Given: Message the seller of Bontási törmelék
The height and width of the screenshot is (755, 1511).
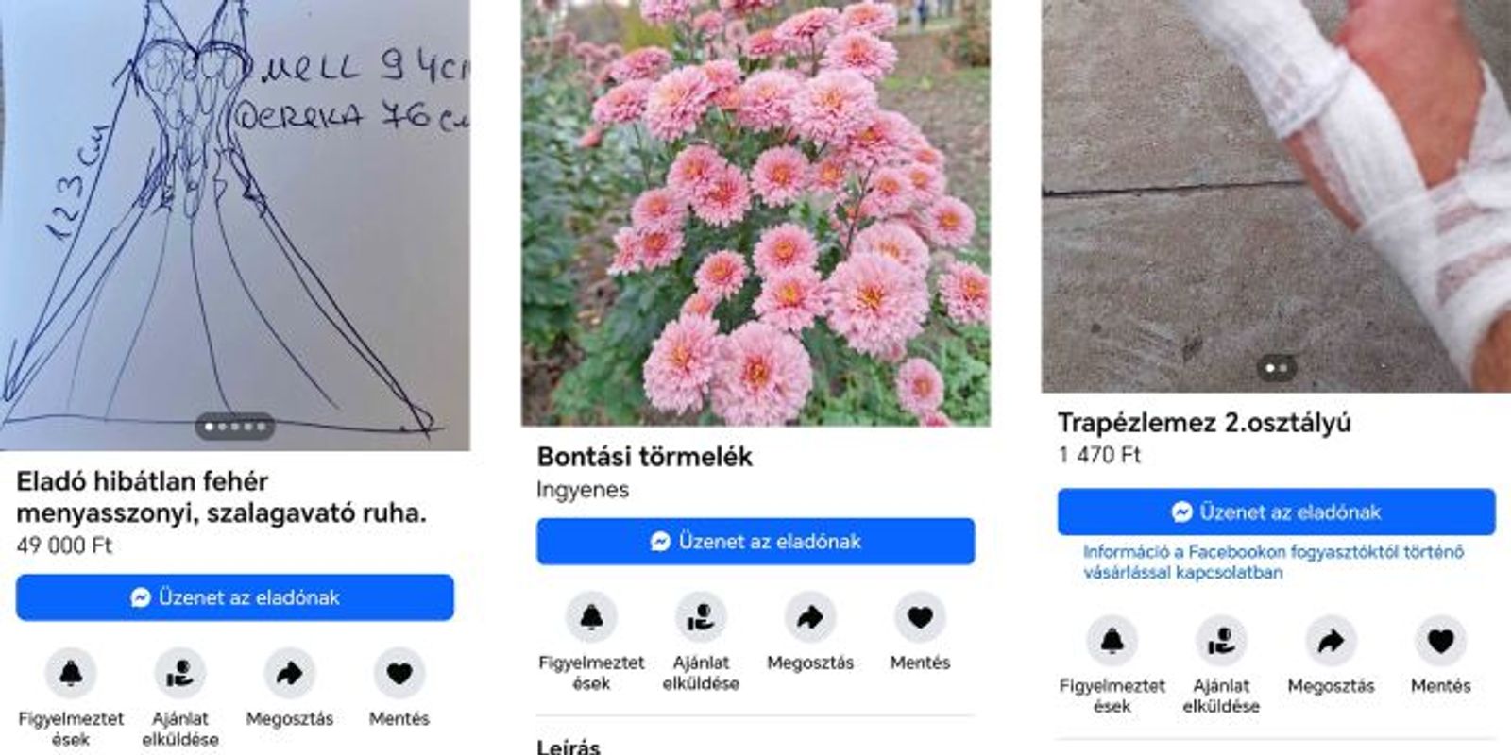Looking at the screenshot, I should [x=755, y=542].
